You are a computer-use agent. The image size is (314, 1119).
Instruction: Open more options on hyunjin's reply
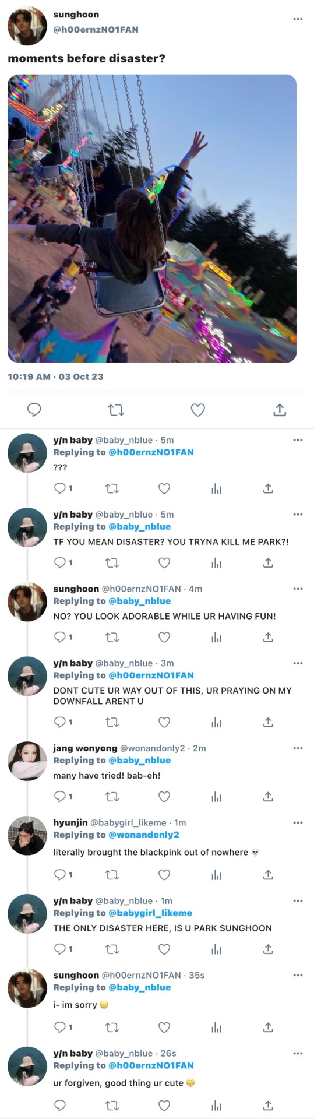[x=298, y=822]
